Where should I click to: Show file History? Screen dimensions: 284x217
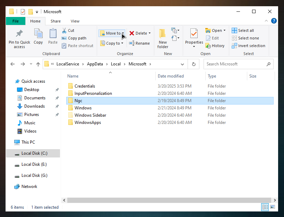[215, 46]
